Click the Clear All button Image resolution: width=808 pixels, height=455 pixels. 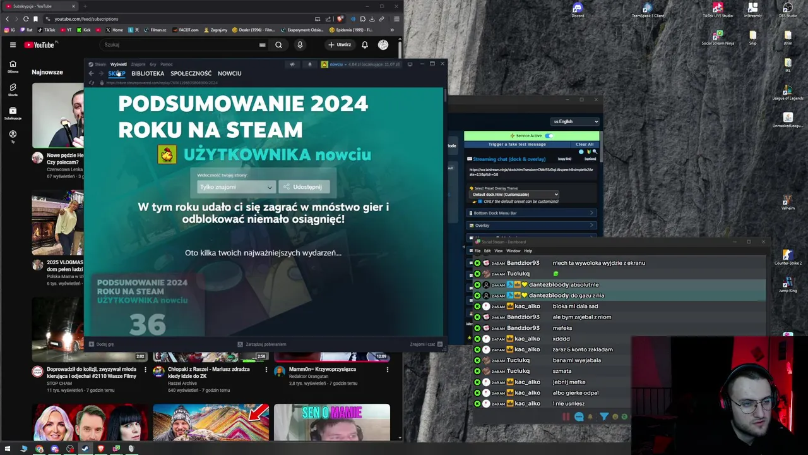(585, 145)
